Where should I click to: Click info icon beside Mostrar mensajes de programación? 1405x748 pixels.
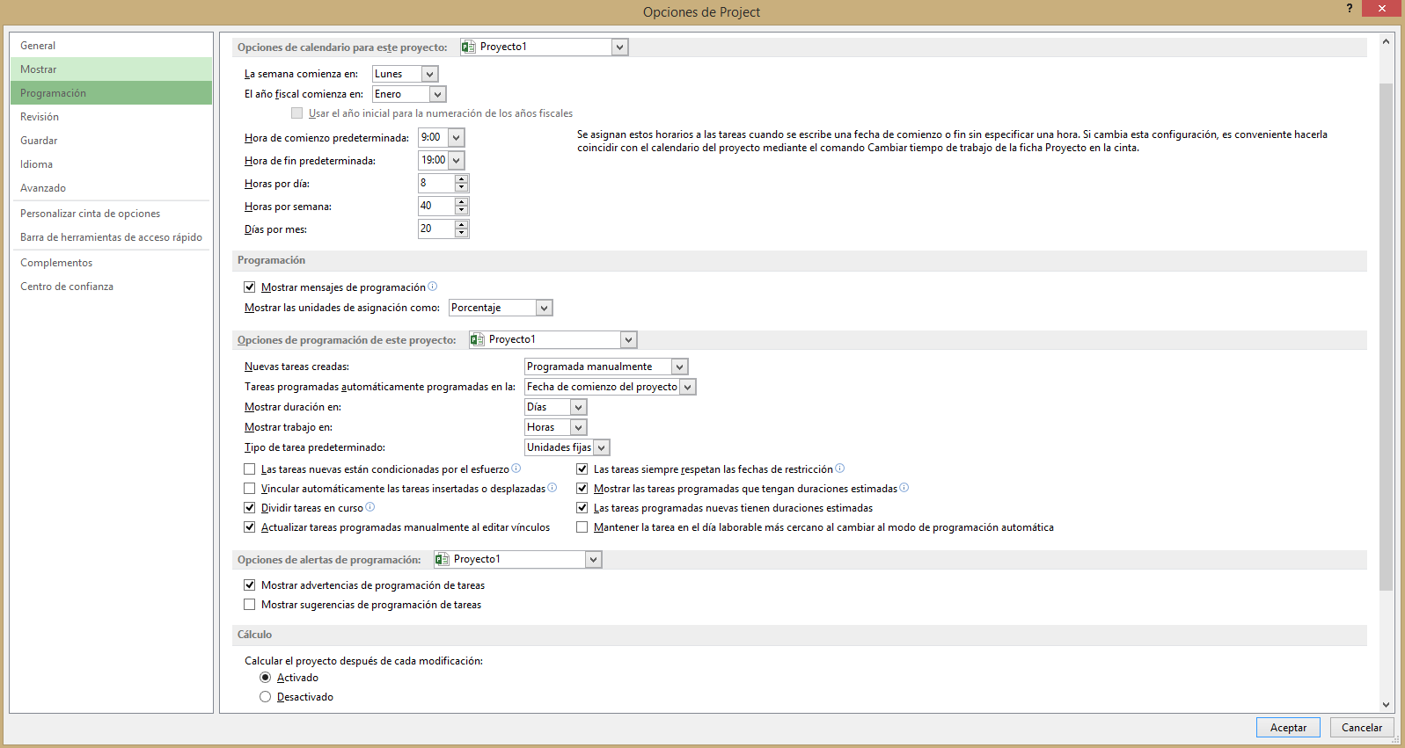click(432, 287)
